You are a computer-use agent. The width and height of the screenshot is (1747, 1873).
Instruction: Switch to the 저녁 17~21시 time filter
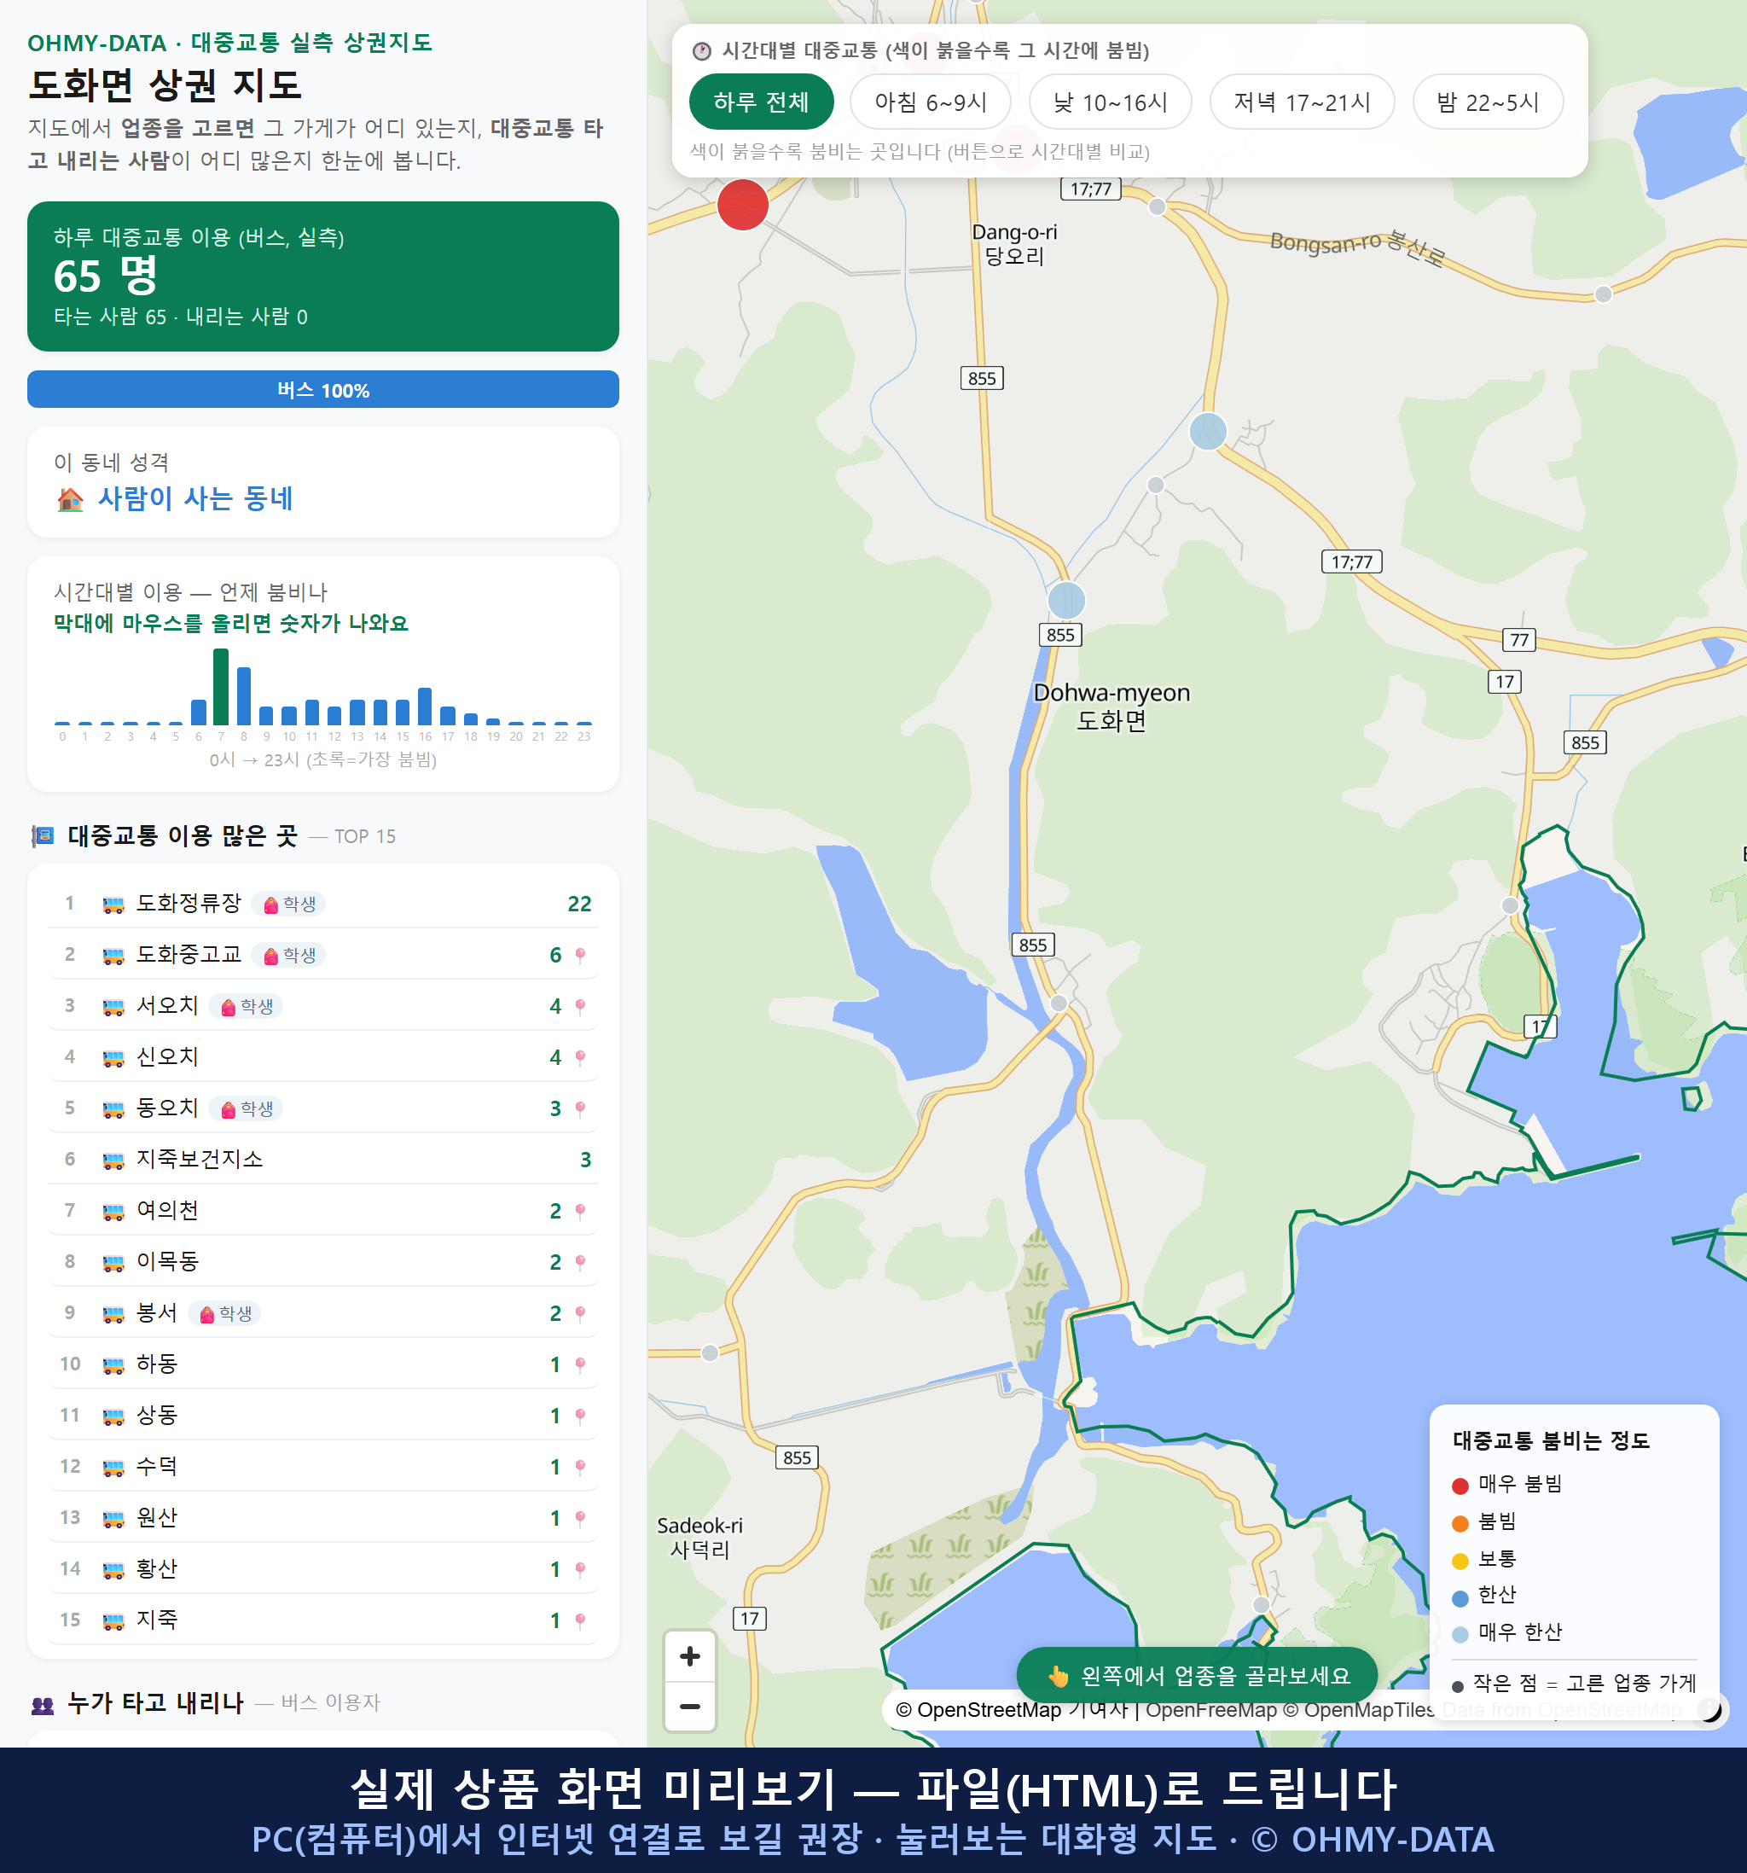point(1302,102)
